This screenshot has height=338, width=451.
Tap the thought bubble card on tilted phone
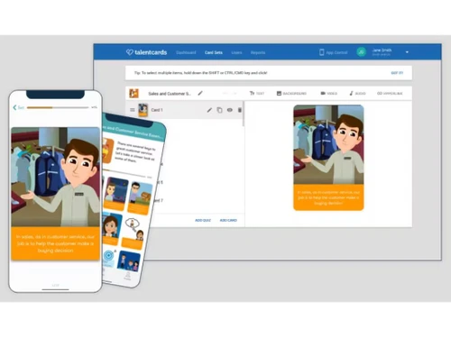(133, 233)
